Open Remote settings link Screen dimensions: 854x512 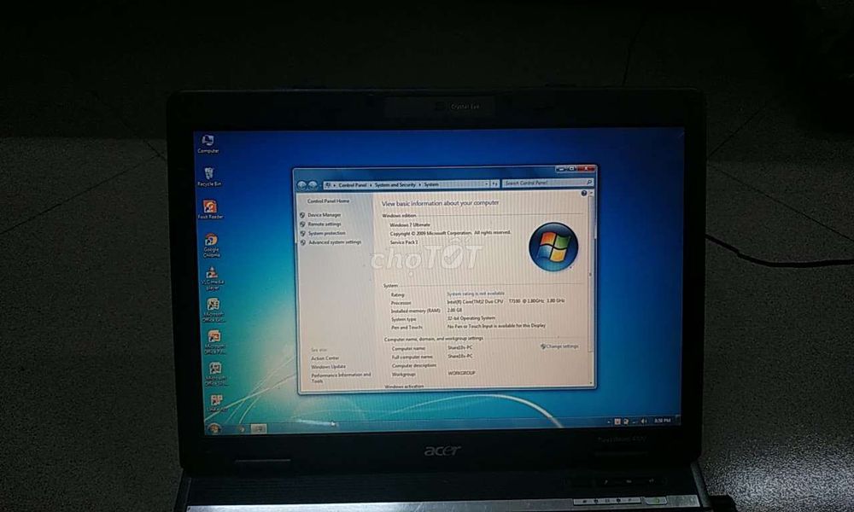click(x=325, y=224)
